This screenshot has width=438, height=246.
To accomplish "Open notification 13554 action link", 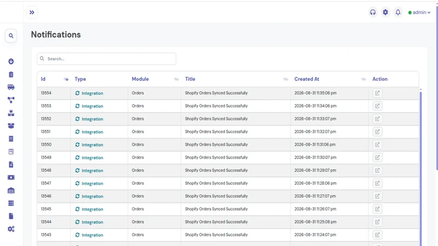I will 377,93.
